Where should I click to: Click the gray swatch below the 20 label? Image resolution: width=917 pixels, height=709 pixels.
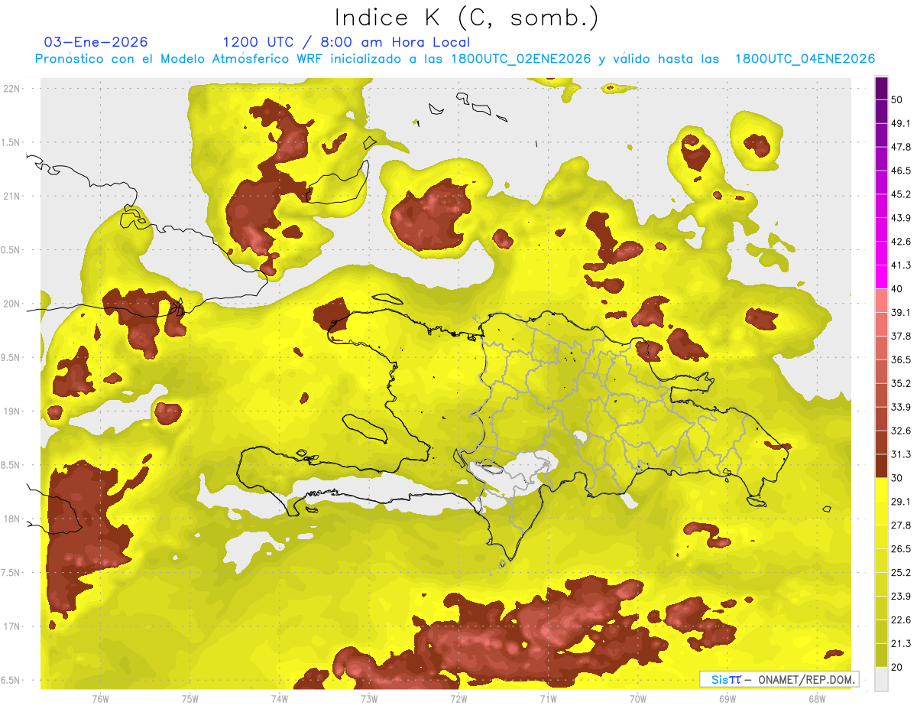[881, 678]
